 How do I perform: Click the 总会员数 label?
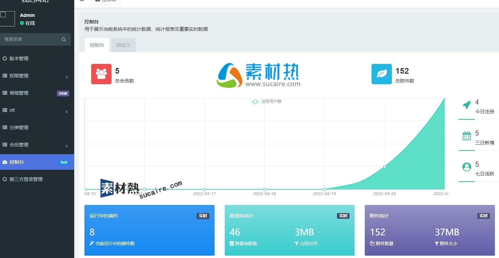[124, 81]
